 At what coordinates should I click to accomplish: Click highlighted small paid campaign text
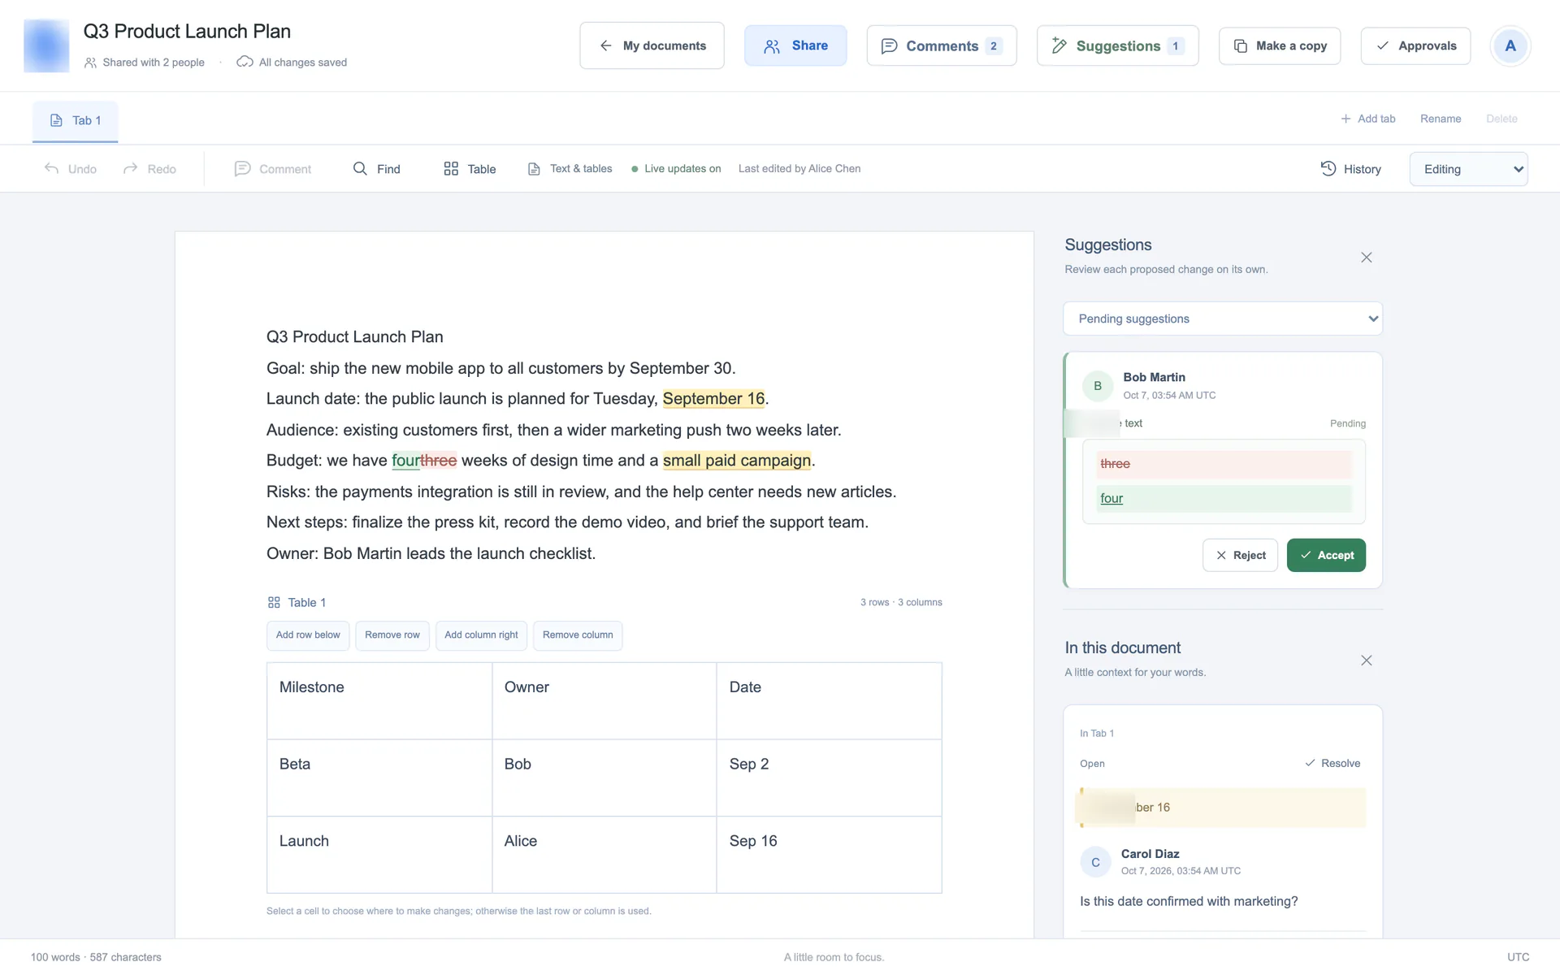coord(736,461)
